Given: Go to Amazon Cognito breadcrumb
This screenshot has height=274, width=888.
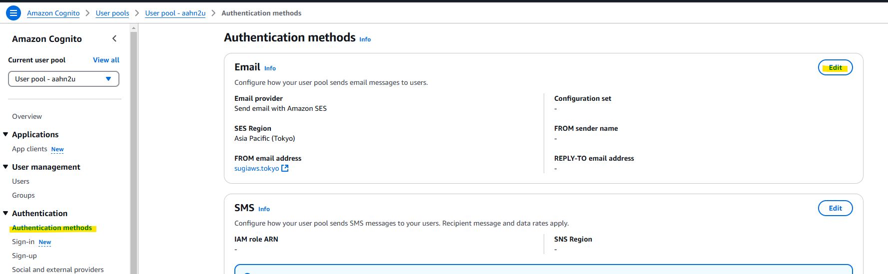Looking at the screenshot, I should pyautogui.click(x=53, y=13).
